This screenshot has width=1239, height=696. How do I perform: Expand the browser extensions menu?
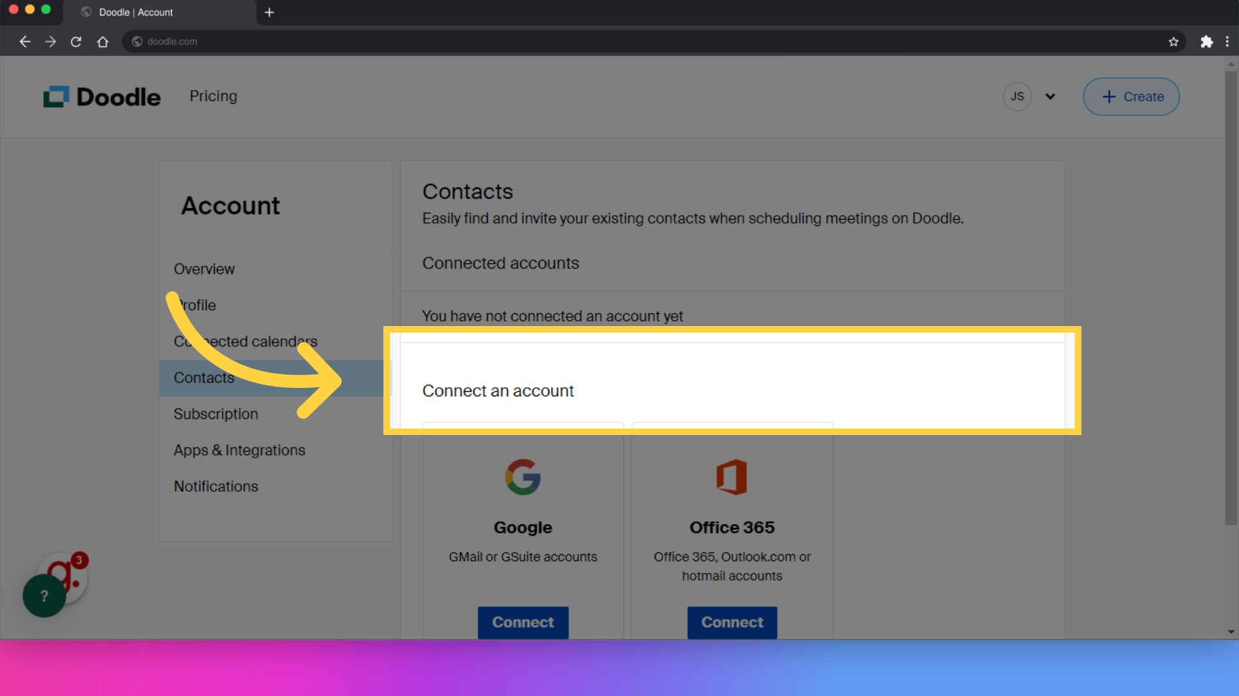pos(1207,41)
